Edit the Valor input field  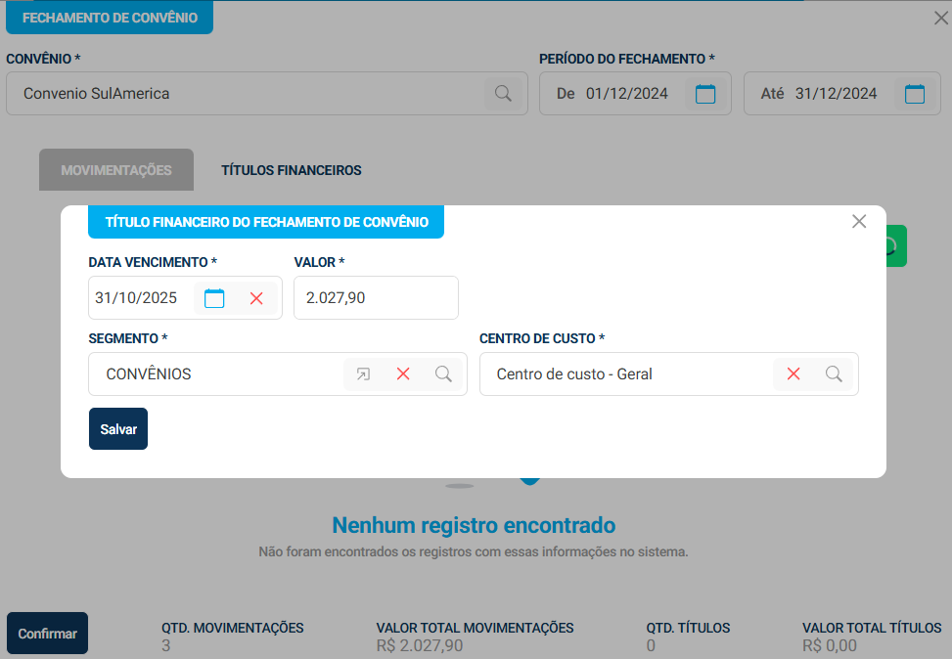pyautogui.click(x=376, y=297)
